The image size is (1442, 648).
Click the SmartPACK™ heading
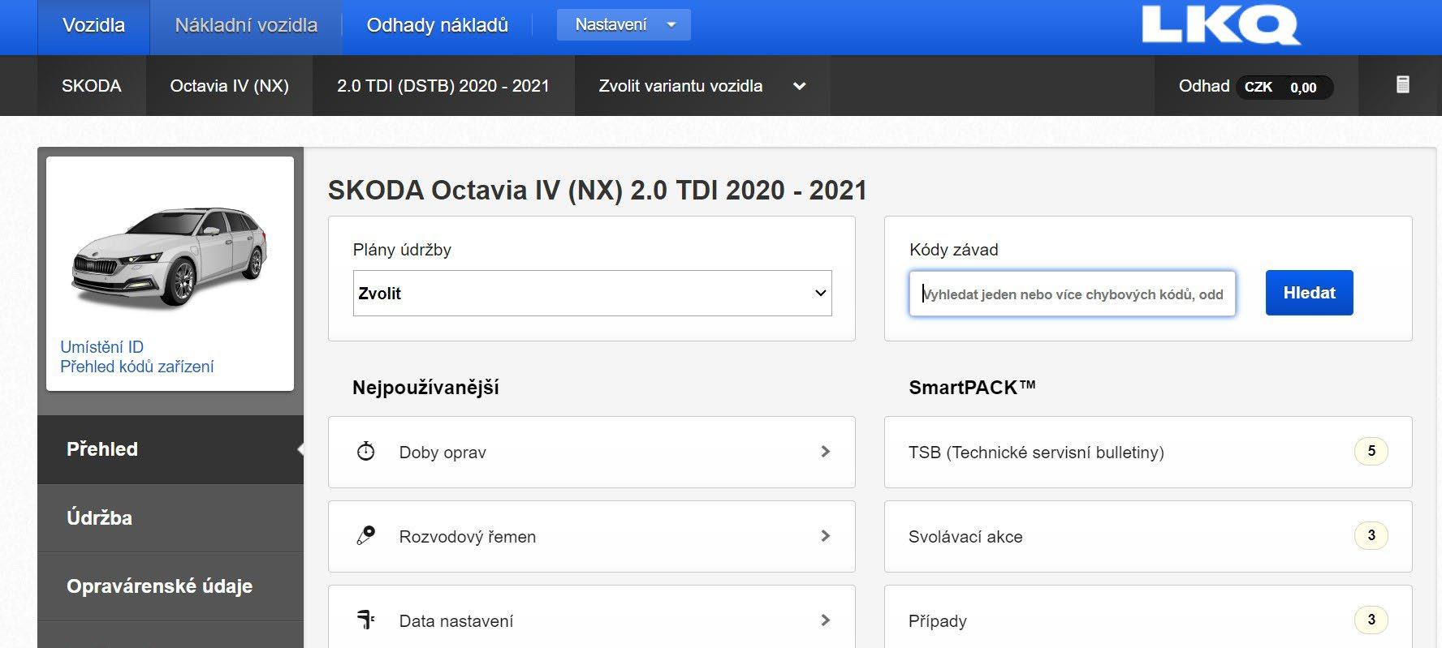(972, 388)
